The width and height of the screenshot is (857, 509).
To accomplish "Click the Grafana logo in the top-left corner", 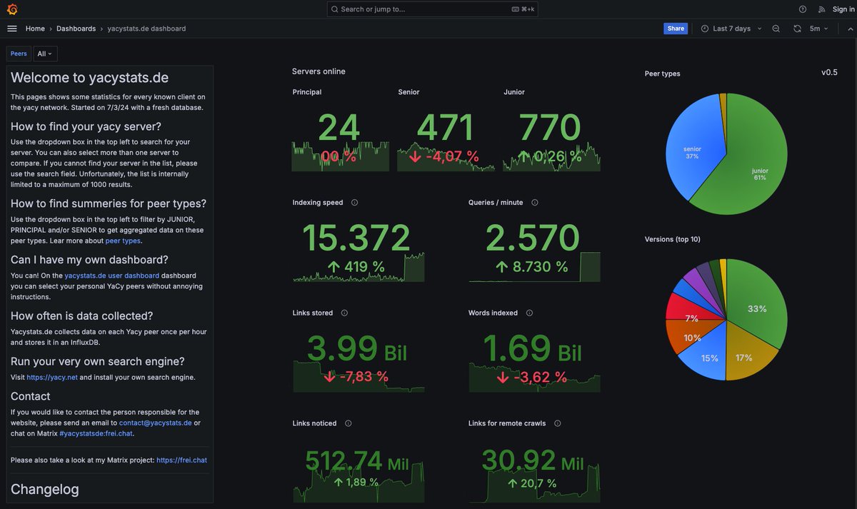I will click(x=11, y=9).
